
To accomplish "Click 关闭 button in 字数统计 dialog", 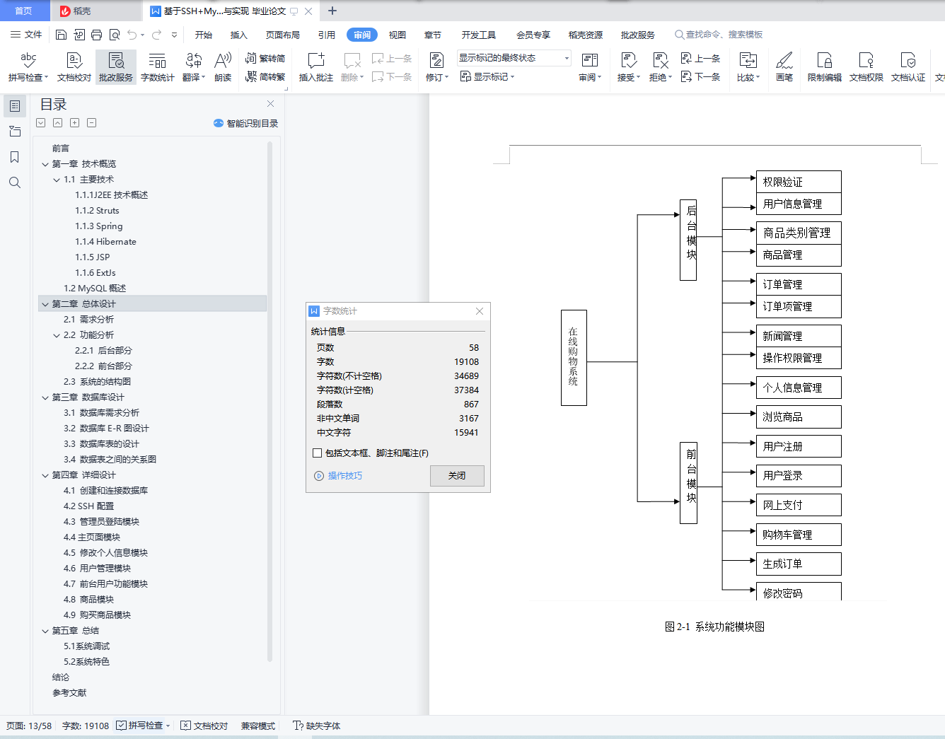I will tap(457, 476).
